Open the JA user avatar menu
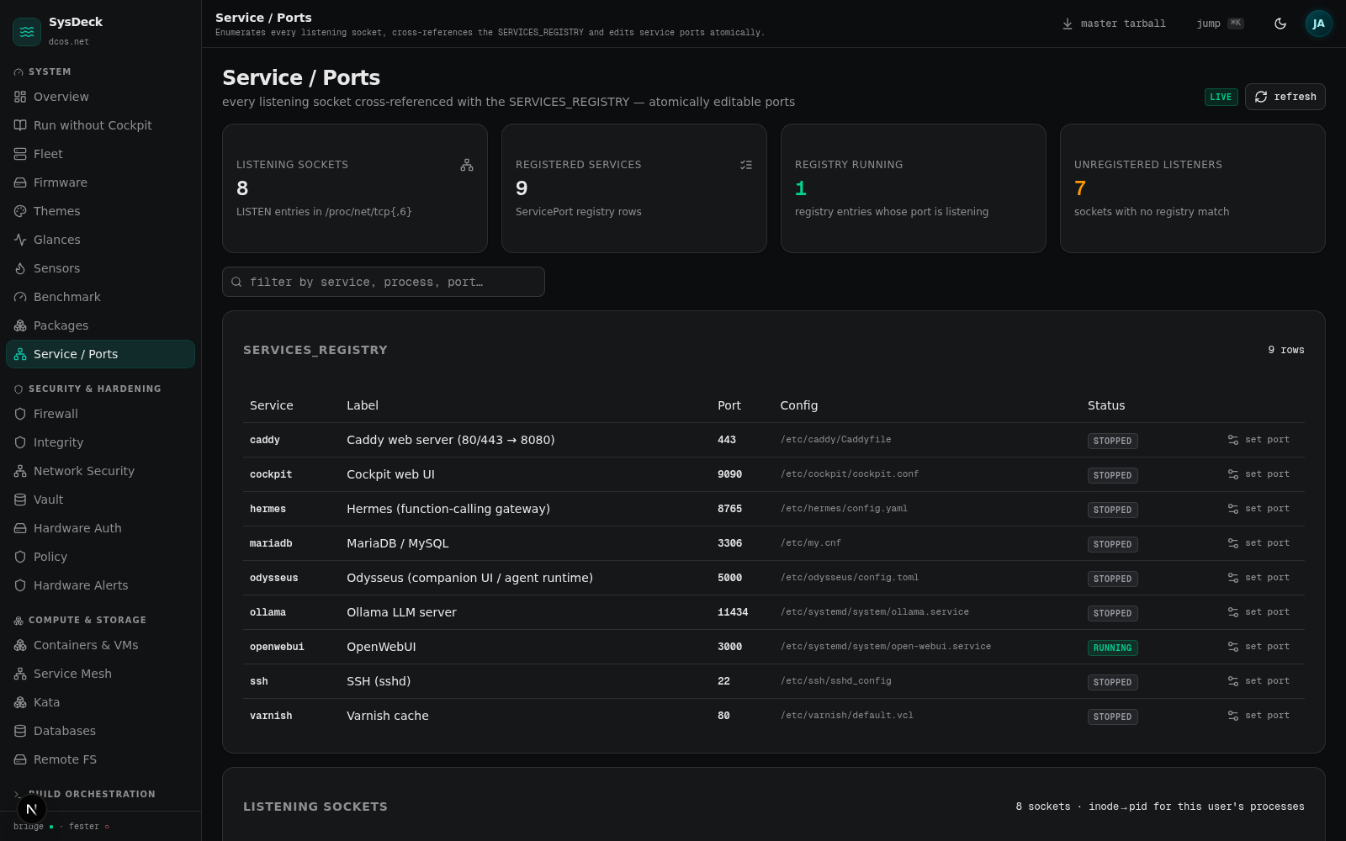1346x841 pixels. click(x=1318, y=24)
